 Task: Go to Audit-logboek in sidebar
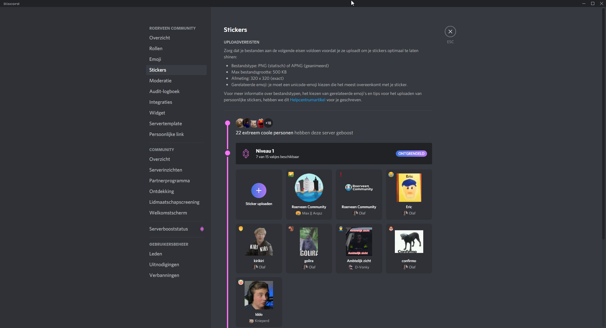(164, 91)
